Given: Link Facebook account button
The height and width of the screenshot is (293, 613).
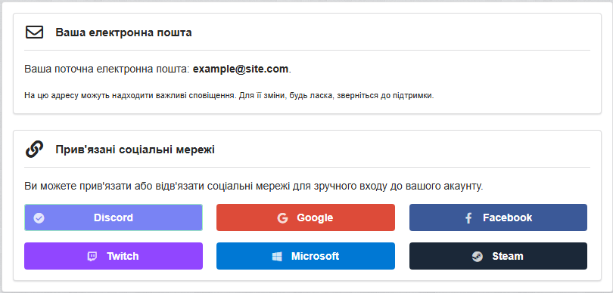Looking at the screenshot, I should (498, 217).
